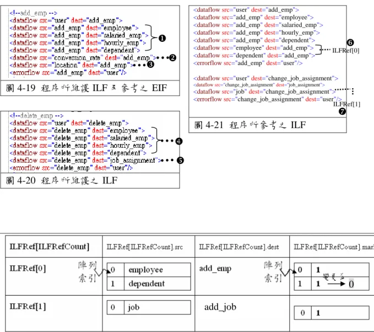Screen dimensions: 374x332
Task: Select the conversion_rate to add_emp dataflow line
Action: (x=83, y=57)
